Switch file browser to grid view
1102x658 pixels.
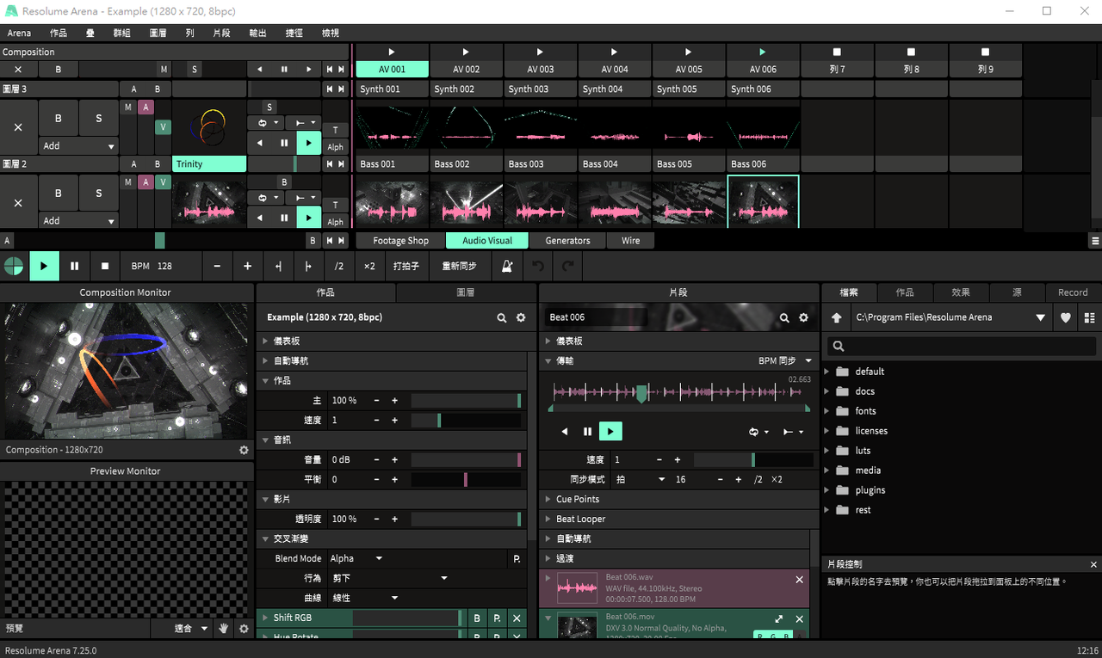click(1090, 317)
